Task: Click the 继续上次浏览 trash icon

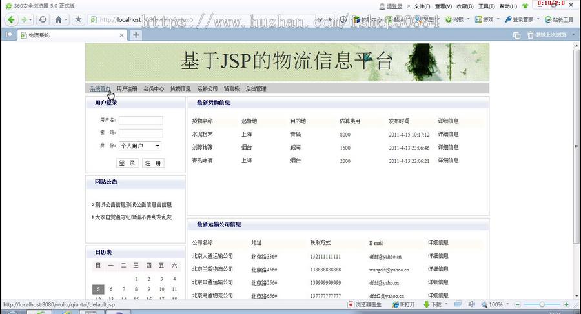Action: (x=547, y=35)
